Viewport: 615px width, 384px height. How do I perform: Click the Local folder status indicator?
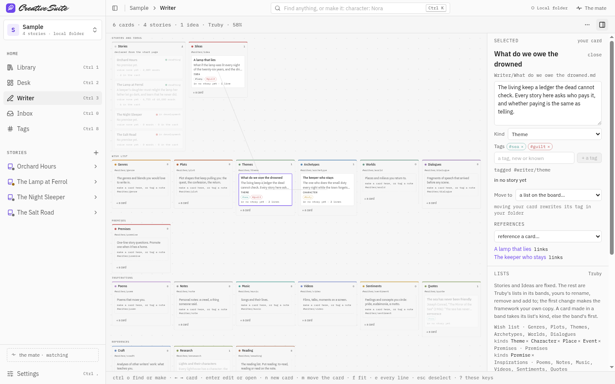pyautogui.click(x=549, y=8)
